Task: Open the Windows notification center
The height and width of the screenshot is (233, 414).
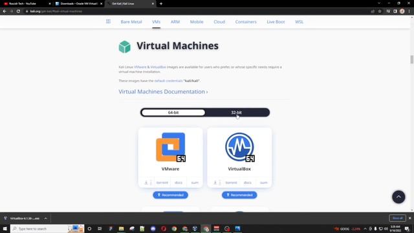Action: (407, 228)
